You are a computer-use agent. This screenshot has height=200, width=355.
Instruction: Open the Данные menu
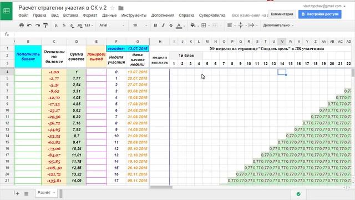tap(109, 16)
